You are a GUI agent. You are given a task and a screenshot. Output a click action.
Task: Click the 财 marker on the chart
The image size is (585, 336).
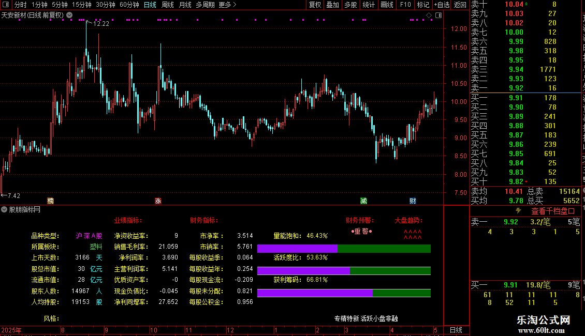[x=413, y=201]
